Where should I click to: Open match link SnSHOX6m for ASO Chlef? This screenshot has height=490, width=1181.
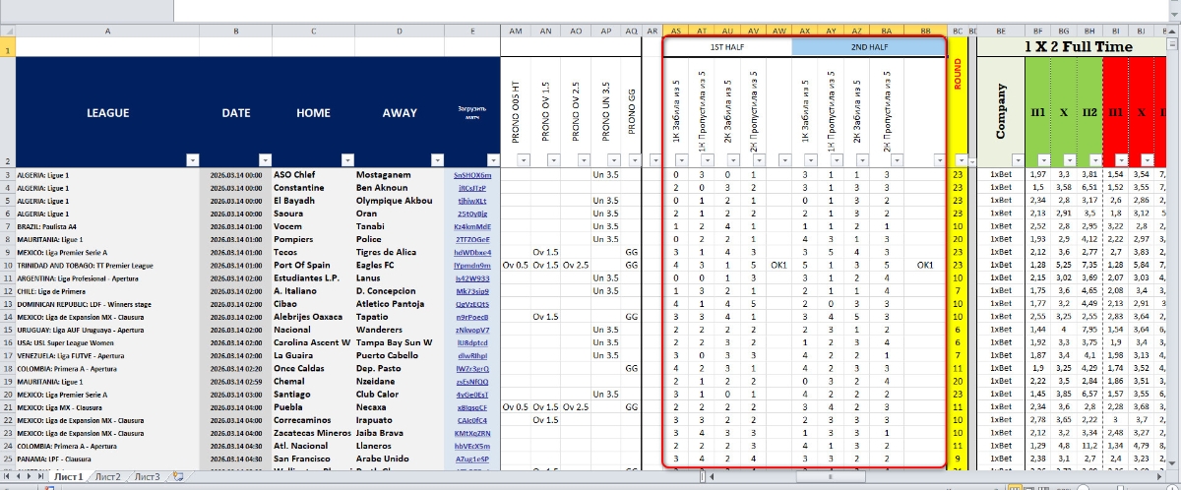tap(472, 175)
